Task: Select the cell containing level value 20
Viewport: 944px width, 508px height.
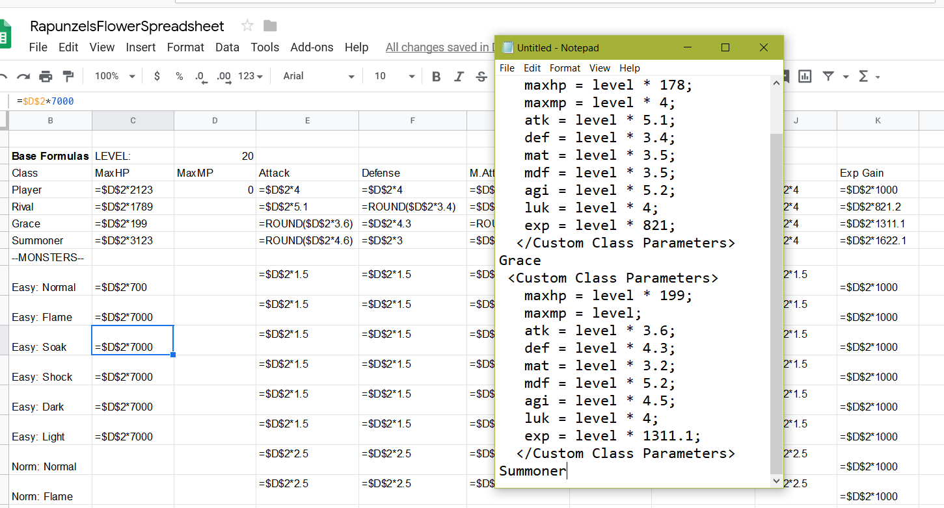Action: 215,156
